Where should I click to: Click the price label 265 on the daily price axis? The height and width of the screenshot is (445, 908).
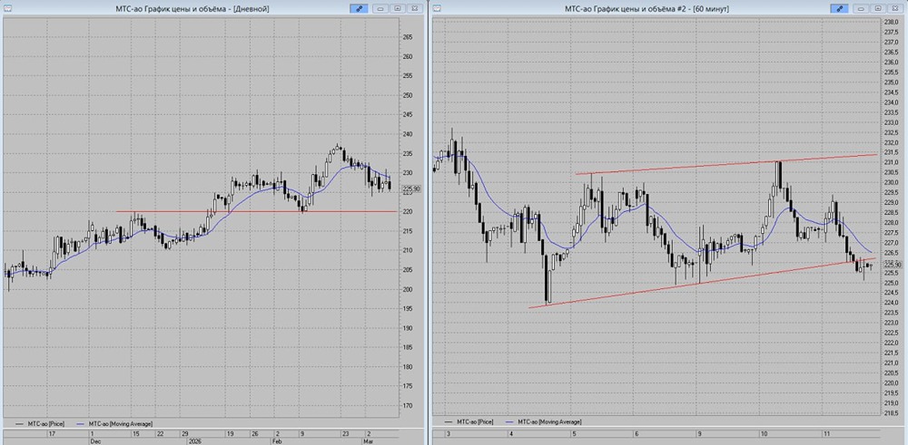(x=408, y=37)
